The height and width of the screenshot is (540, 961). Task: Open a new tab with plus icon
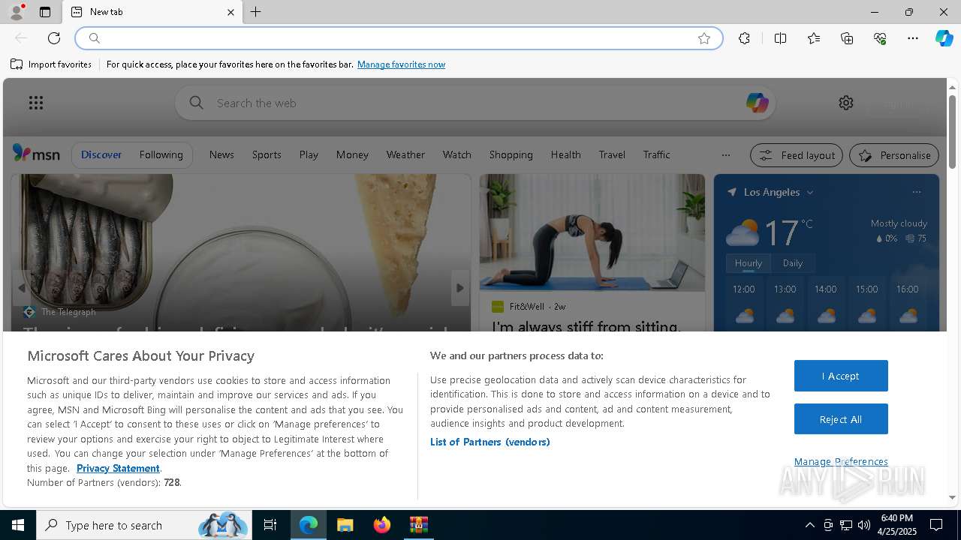point(255,12)
